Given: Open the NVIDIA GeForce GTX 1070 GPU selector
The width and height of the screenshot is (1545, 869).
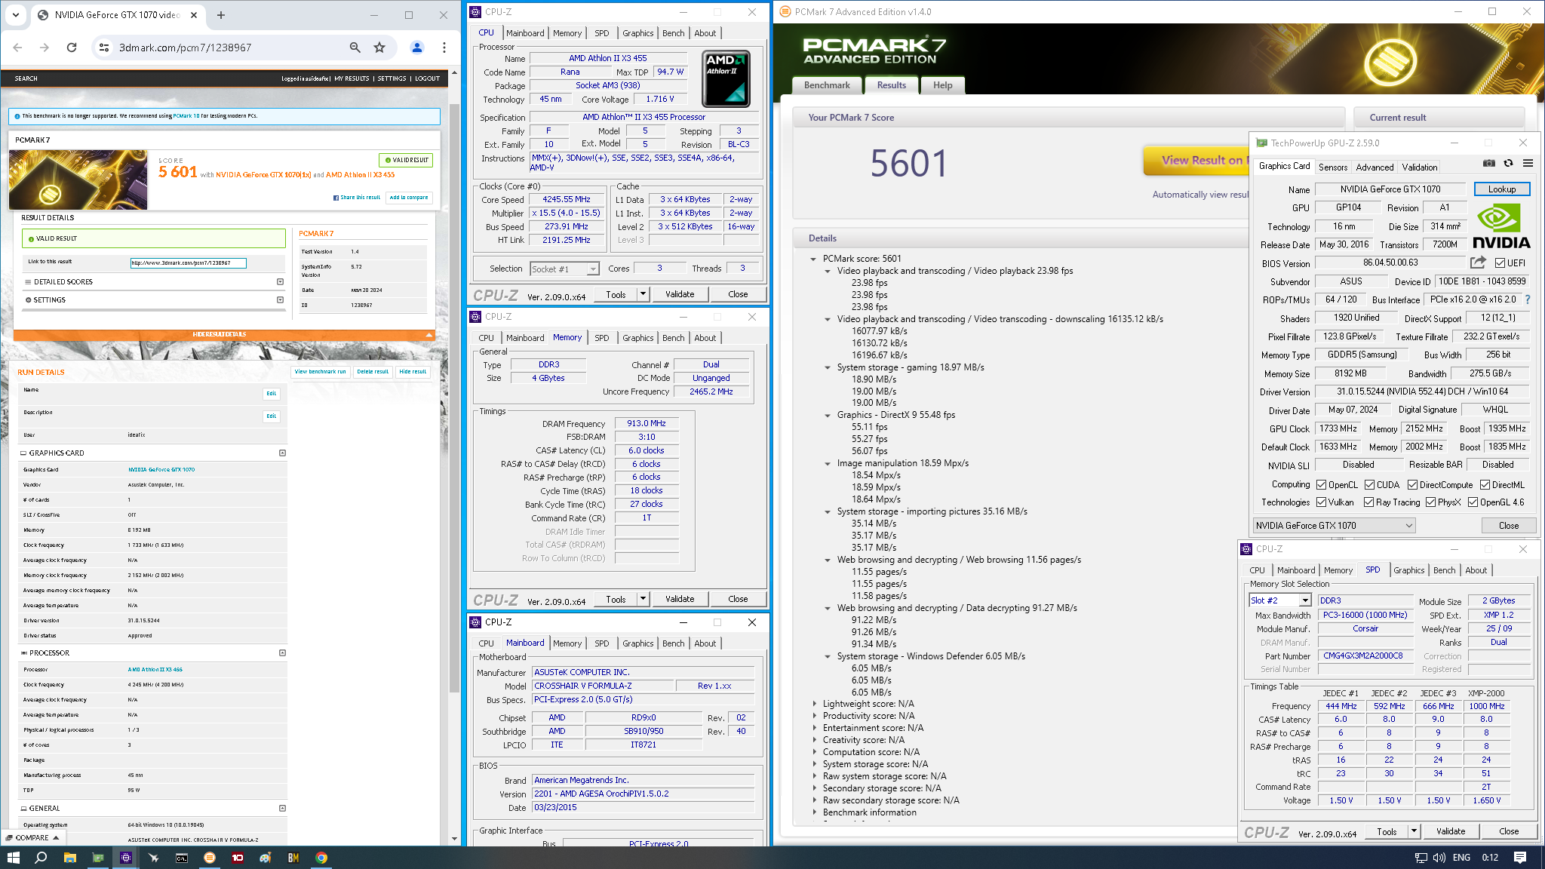Looking at the screenshot, I should point(1335,526).
